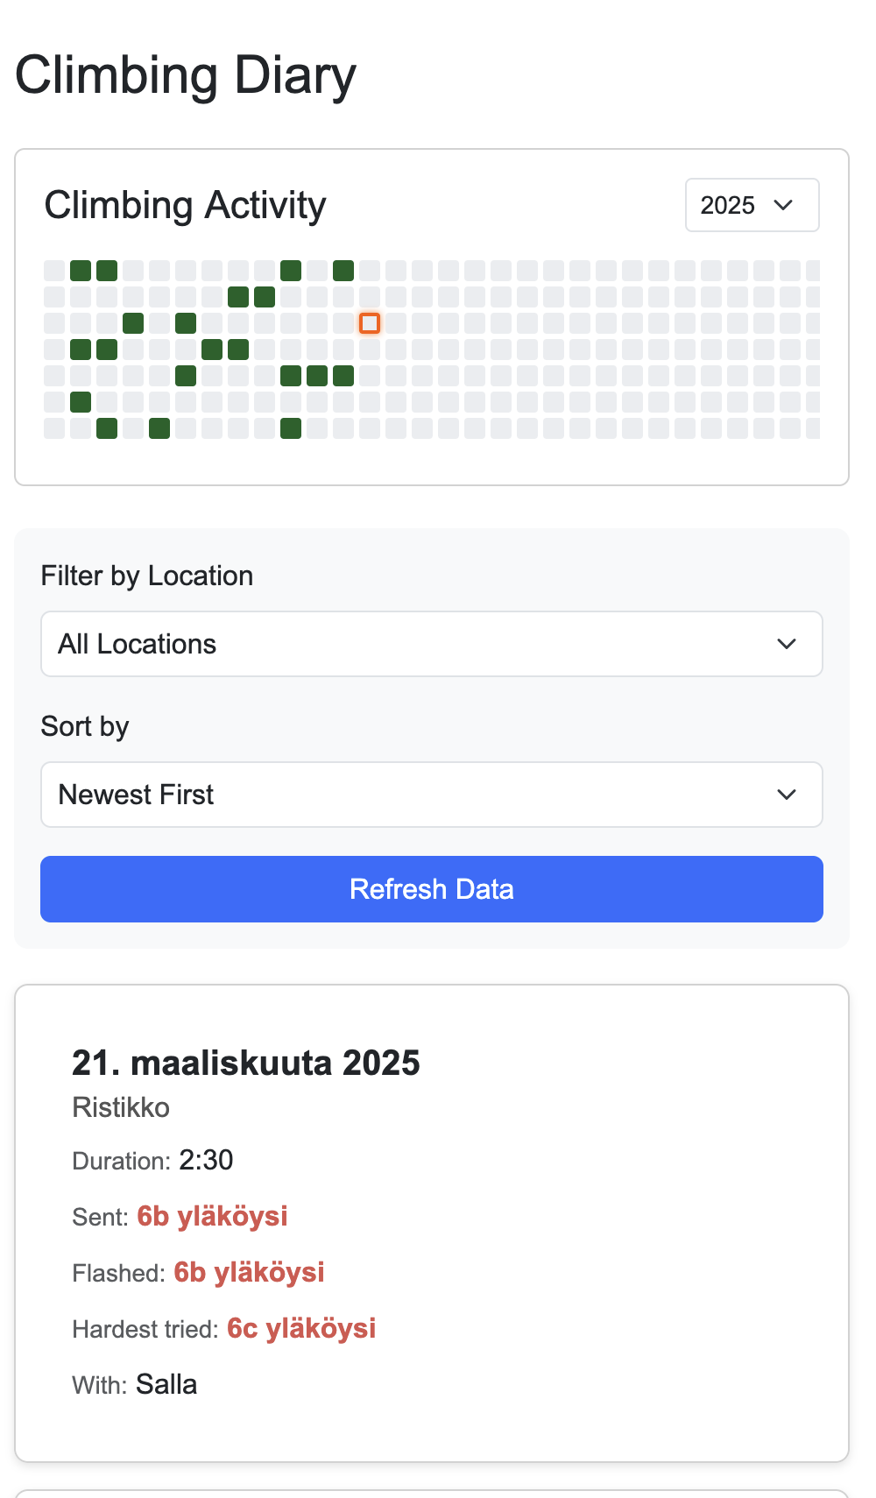
Task: Click the leftmost green cell in the second heatmap row
Action: 238,297
